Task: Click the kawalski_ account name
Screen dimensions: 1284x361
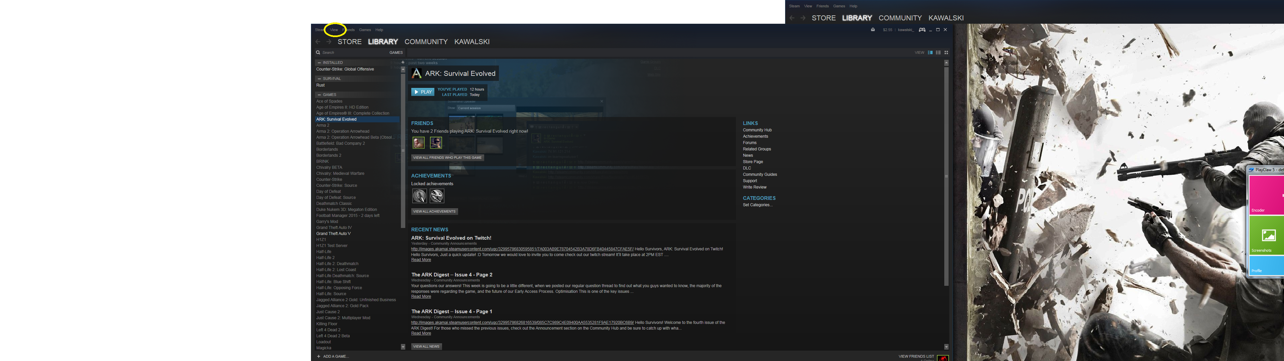Action: coord(906,30)
